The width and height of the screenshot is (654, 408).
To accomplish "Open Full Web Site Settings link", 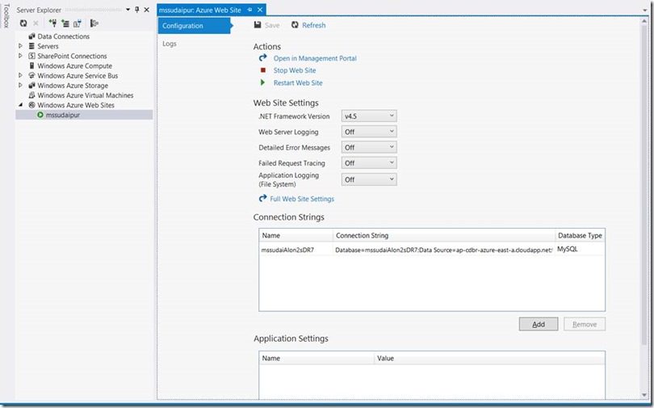I will pos(302,199).
